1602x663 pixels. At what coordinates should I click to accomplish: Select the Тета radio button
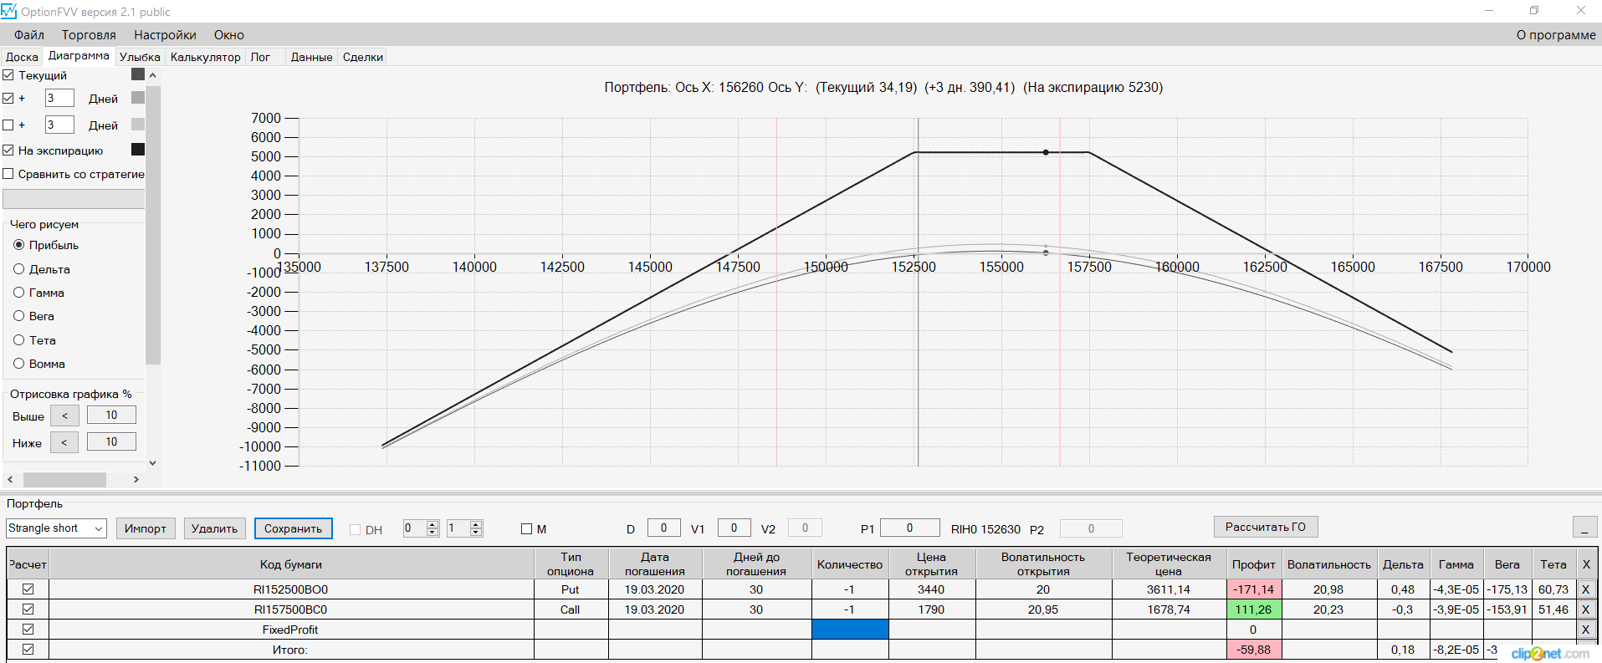pos(18,340)
